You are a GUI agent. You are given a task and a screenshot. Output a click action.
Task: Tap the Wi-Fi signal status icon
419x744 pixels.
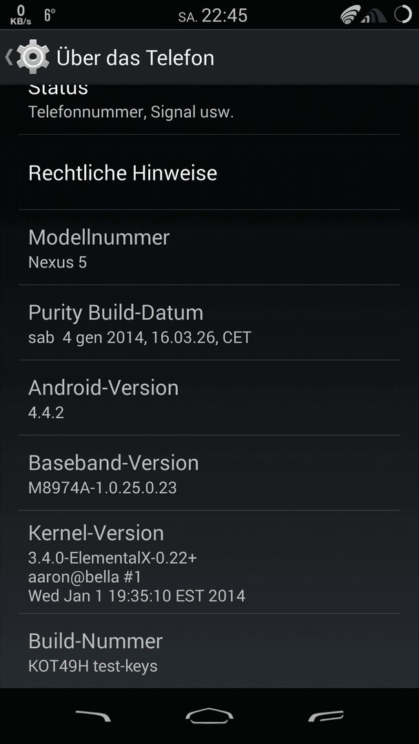[x=350, y=14]
